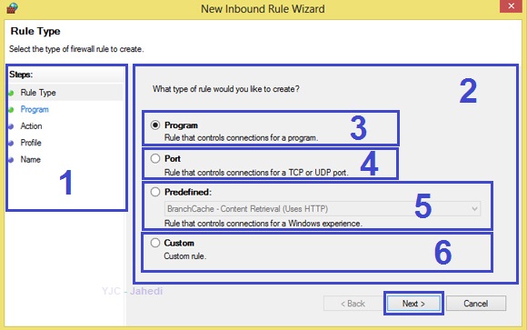The width and height of the screenshot is (527, 330).
Task: Click the Next button
Action: [413, 304]
